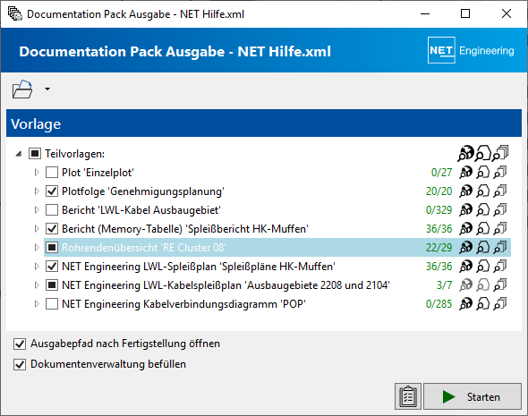Disable 'Ausgabepfad nach Fertigstellung öffnen' option
Image resolution: width=528 pixels, height=416 pixels.
(20, 344)
